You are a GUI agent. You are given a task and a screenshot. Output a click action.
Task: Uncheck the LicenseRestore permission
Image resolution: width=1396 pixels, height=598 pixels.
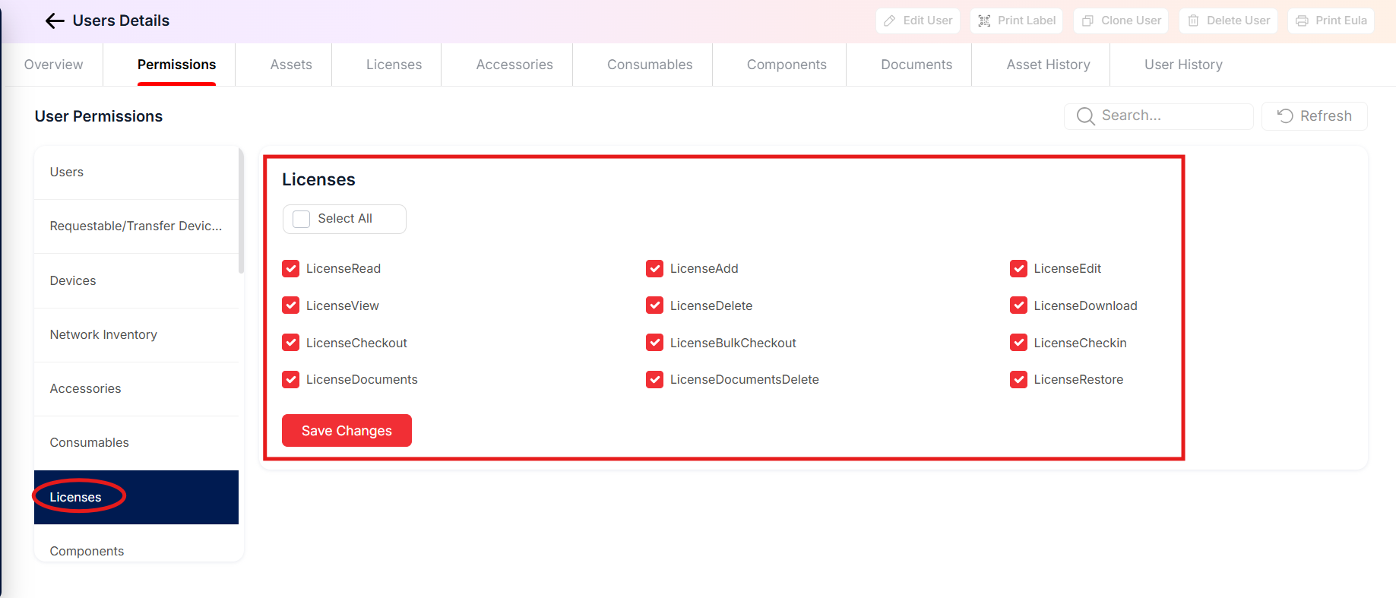tap(1018, 379)
